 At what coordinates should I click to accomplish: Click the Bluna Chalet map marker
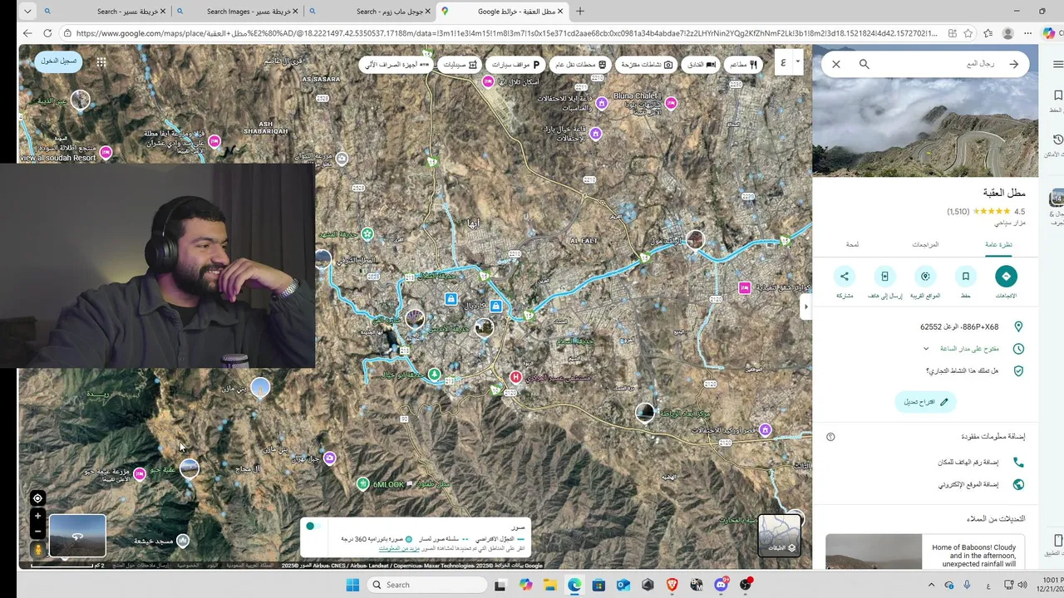tap(671, 103)
